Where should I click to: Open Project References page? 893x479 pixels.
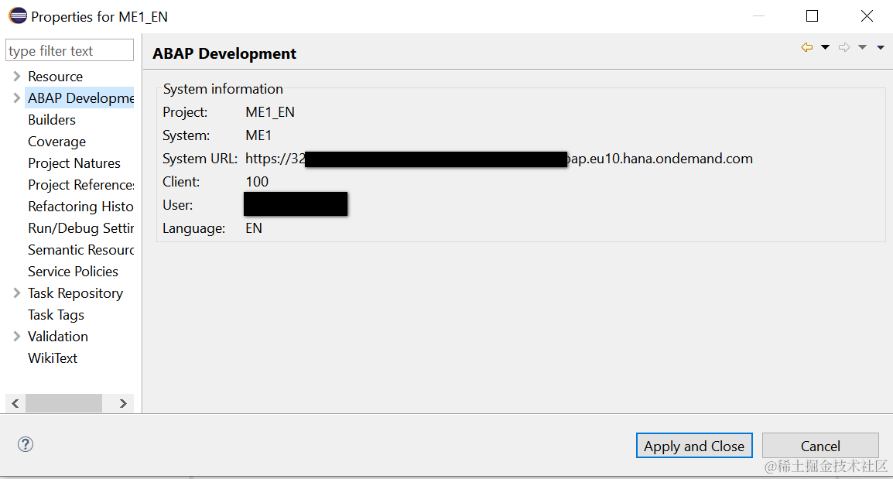[81, 184]
